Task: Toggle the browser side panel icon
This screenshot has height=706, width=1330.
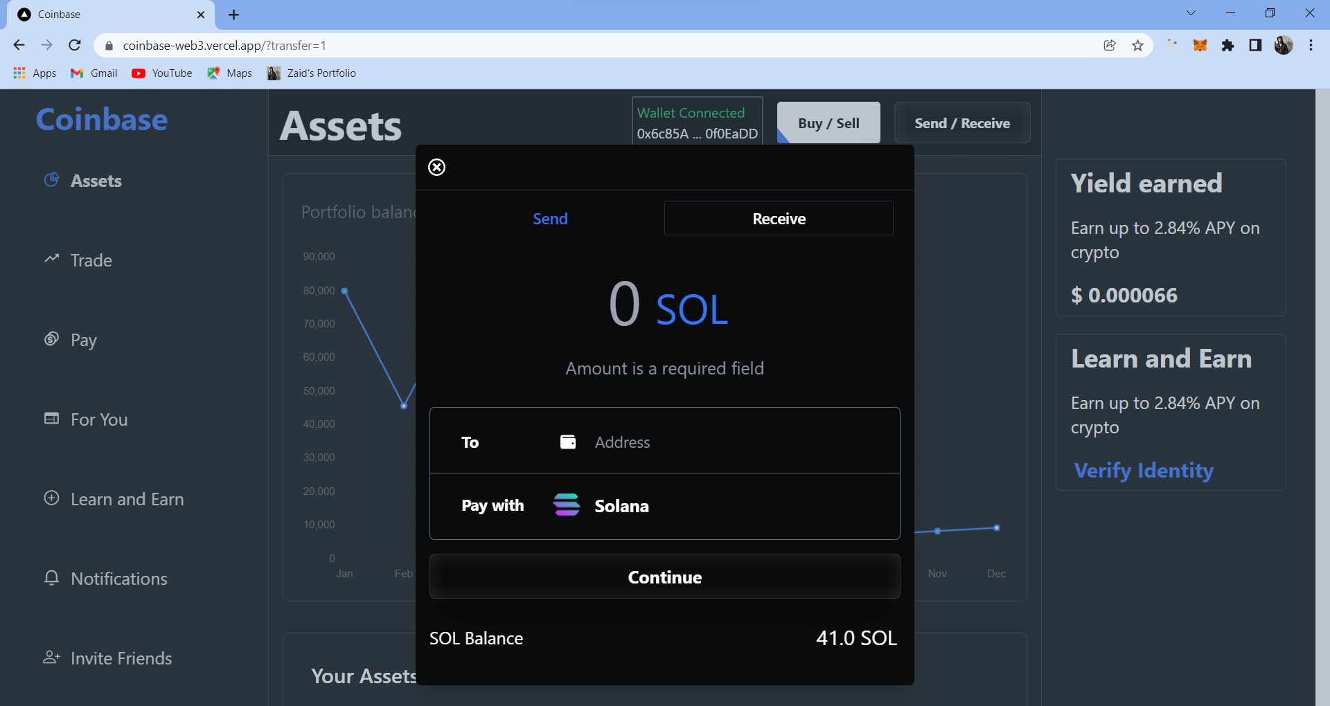Action: point(1255,46)
